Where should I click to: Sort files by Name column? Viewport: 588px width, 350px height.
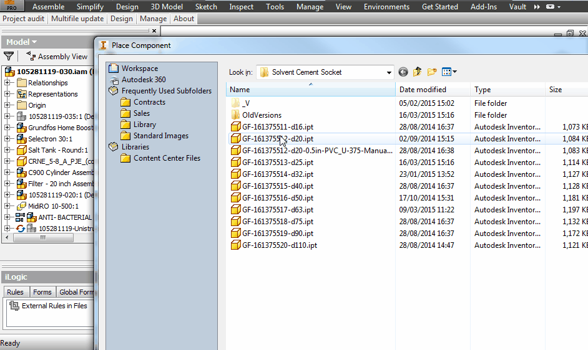[x=311, y=90]
